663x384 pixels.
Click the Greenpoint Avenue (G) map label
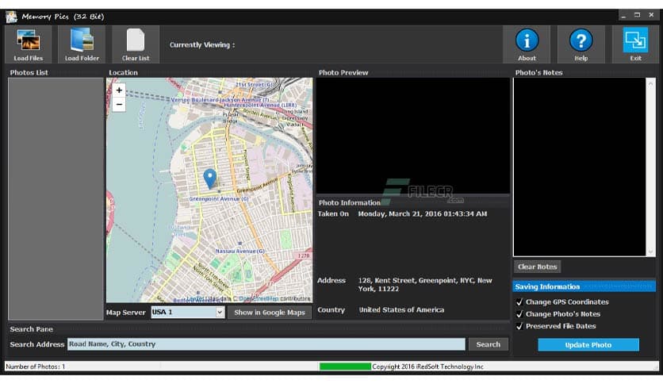(x=219, y=199)
